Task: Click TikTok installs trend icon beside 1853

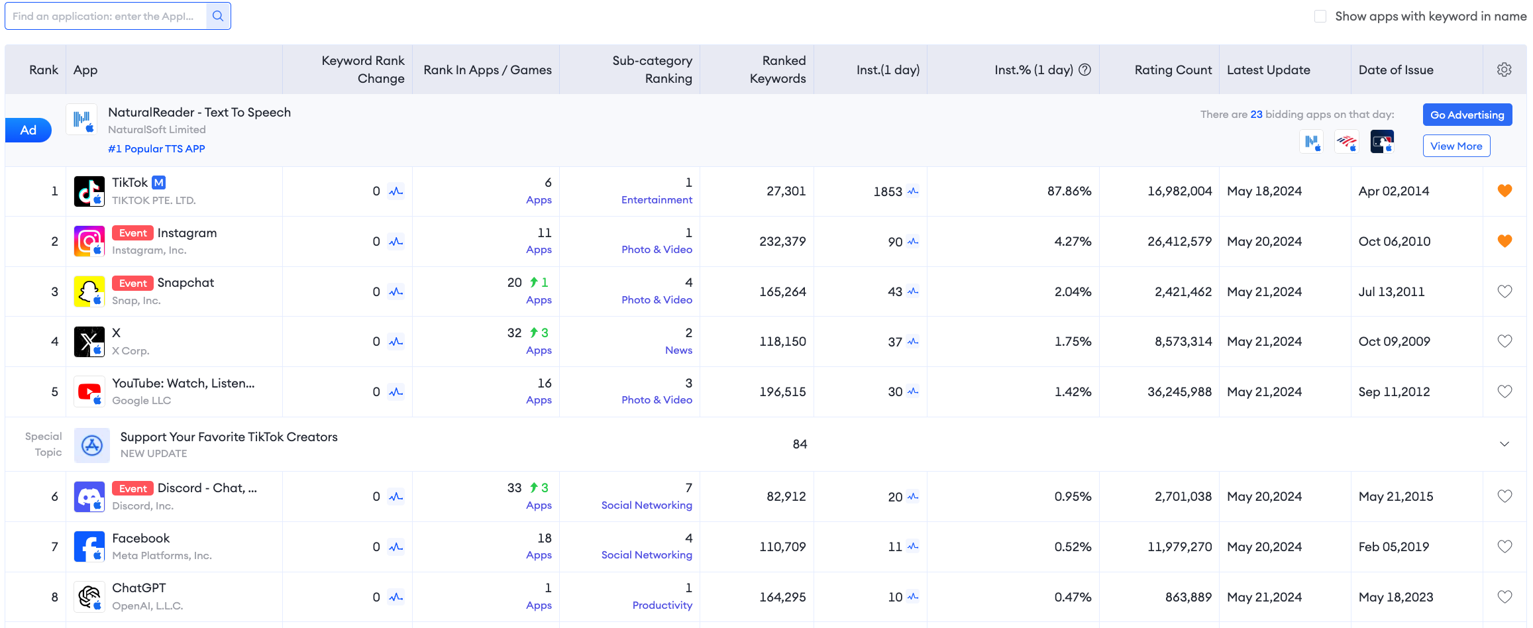Action: click(x=913, y=191)
